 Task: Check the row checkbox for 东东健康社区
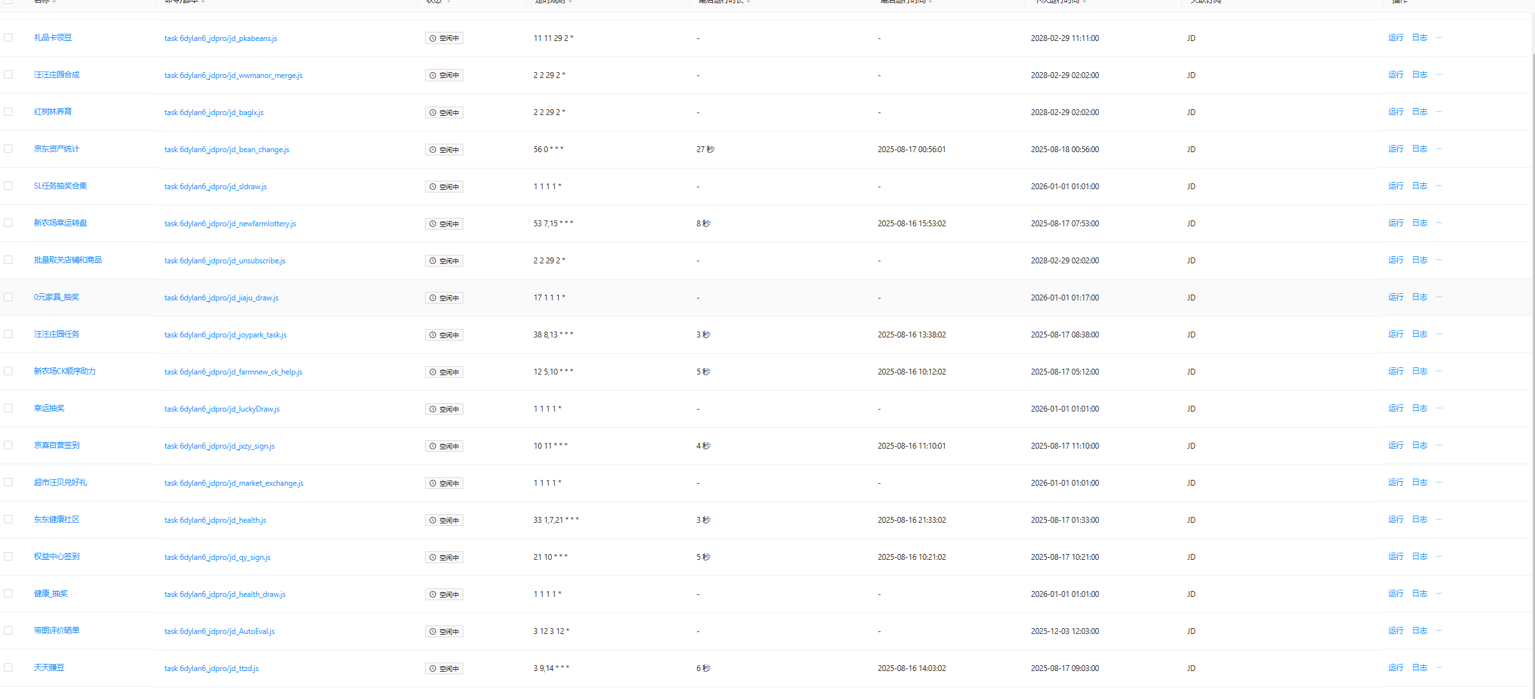pyautogui.click(x=8, y=520)
